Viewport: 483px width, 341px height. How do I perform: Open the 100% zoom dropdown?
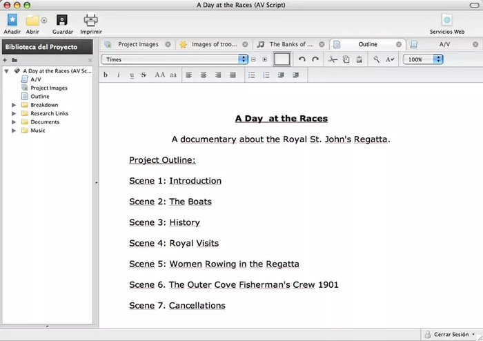[423, 59]
